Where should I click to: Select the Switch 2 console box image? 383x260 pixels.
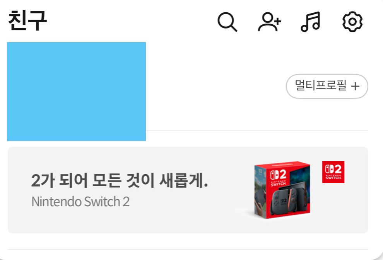pos(282,190)
